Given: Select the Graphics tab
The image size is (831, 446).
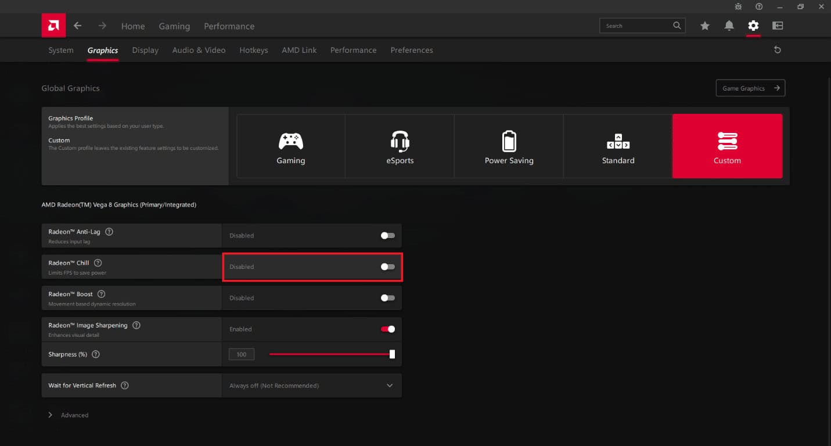Looking at the screenshot, I should tap(103, 51).
